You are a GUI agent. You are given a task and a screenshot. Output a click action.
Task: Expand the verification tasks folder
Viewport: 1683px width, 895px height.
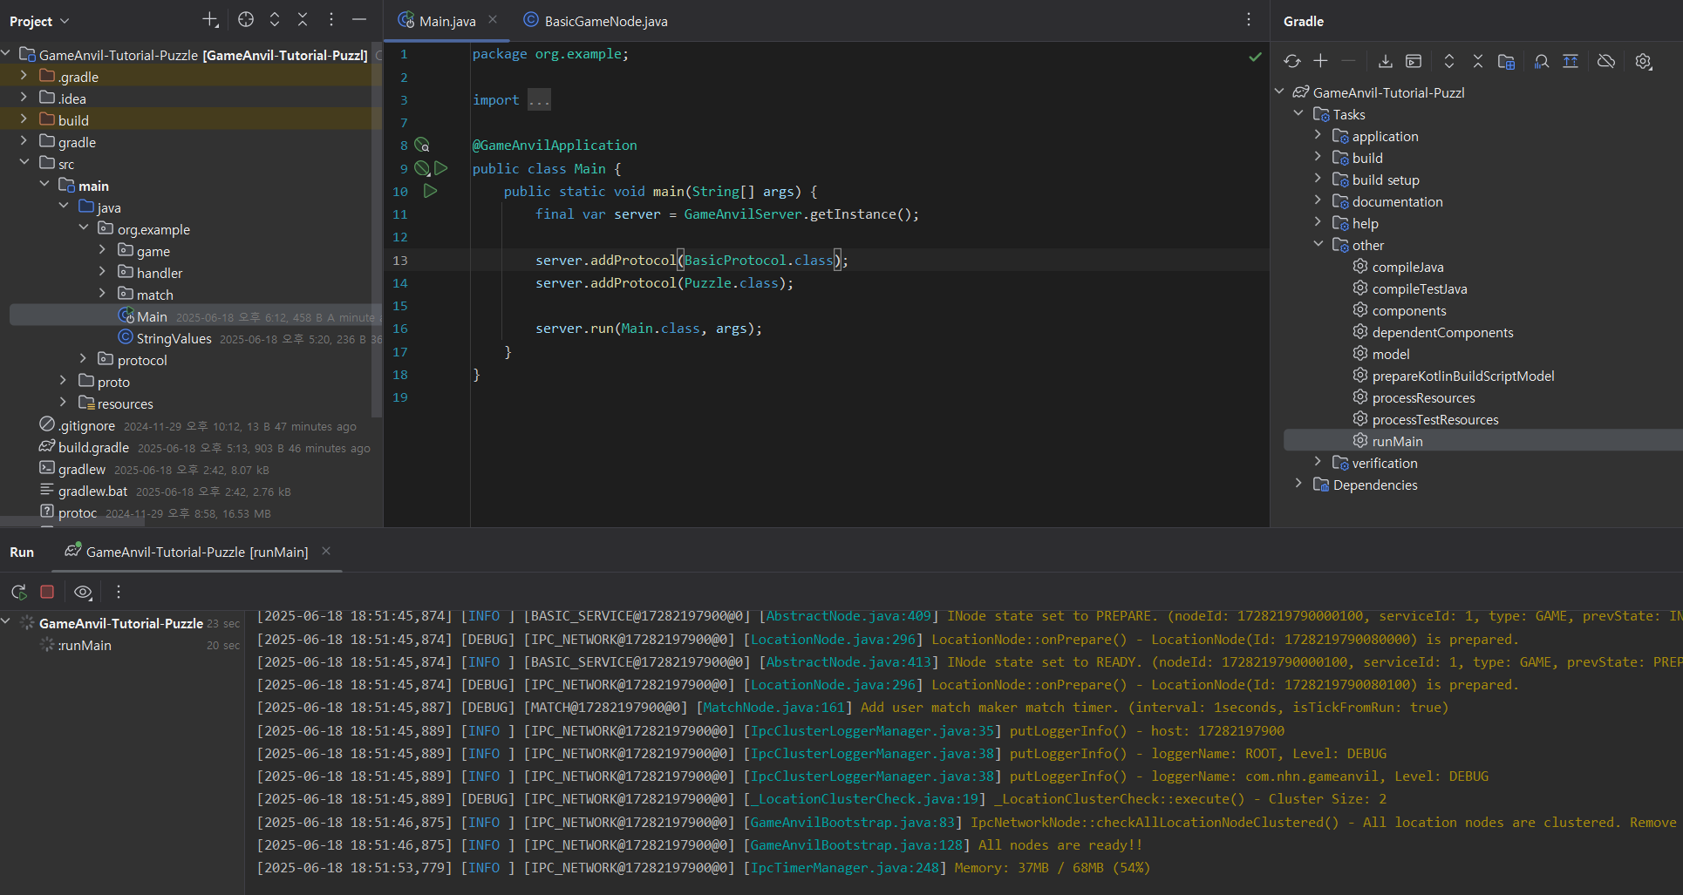pos(1318,462)
